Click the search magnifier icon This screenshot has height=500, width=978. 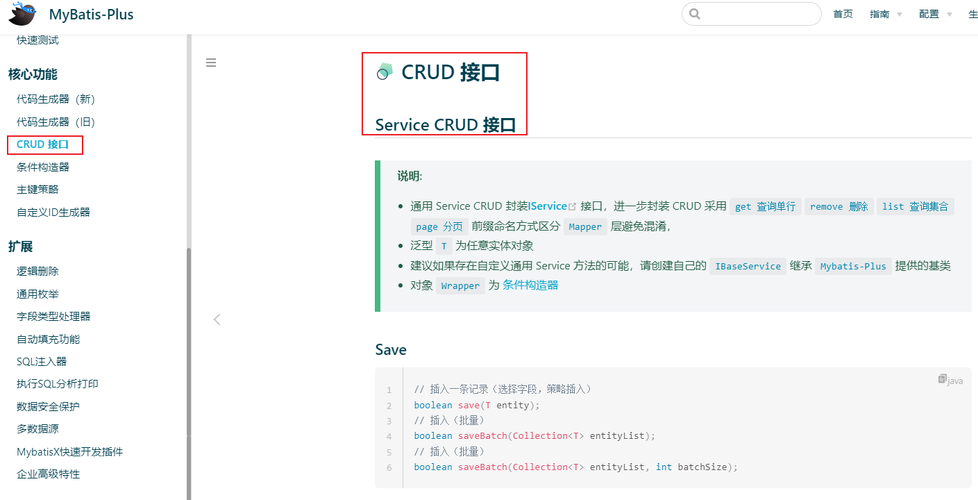695,14
